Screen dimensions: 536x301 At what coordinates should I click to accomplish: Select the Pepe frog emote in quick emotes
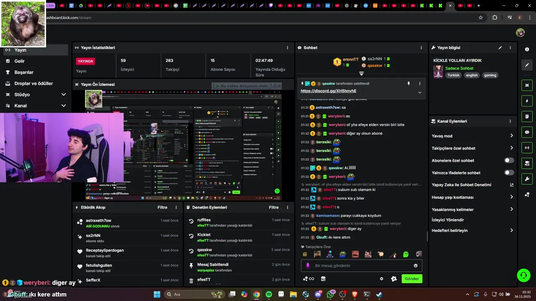[343, 254]
